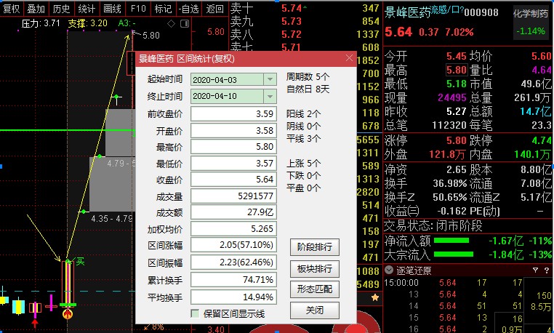Click the 量比 value 4.64
The height and width of the screenshot is (333, 554).
[x=542, y=70]
